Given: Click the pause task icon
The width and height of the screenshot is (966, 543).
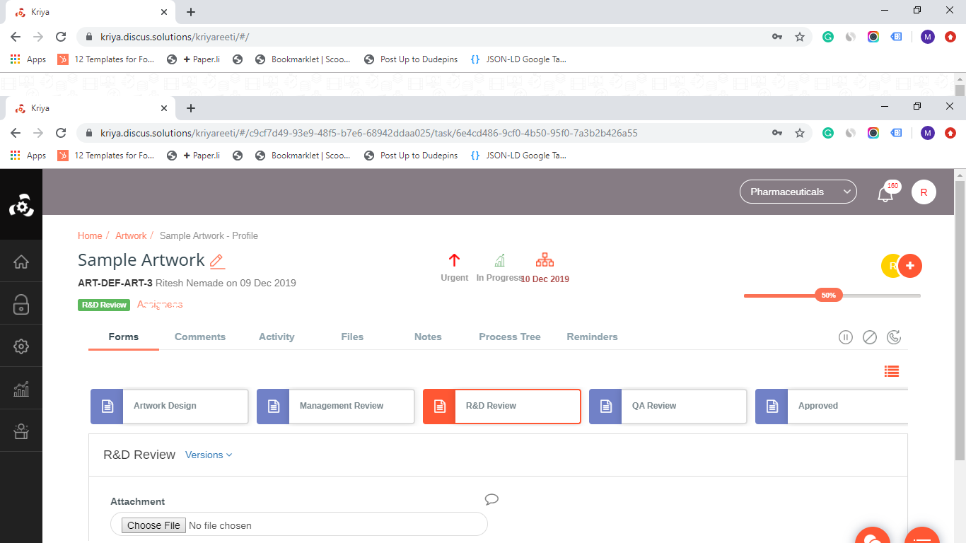Looking at the screenshot, I should click(846, 337).
